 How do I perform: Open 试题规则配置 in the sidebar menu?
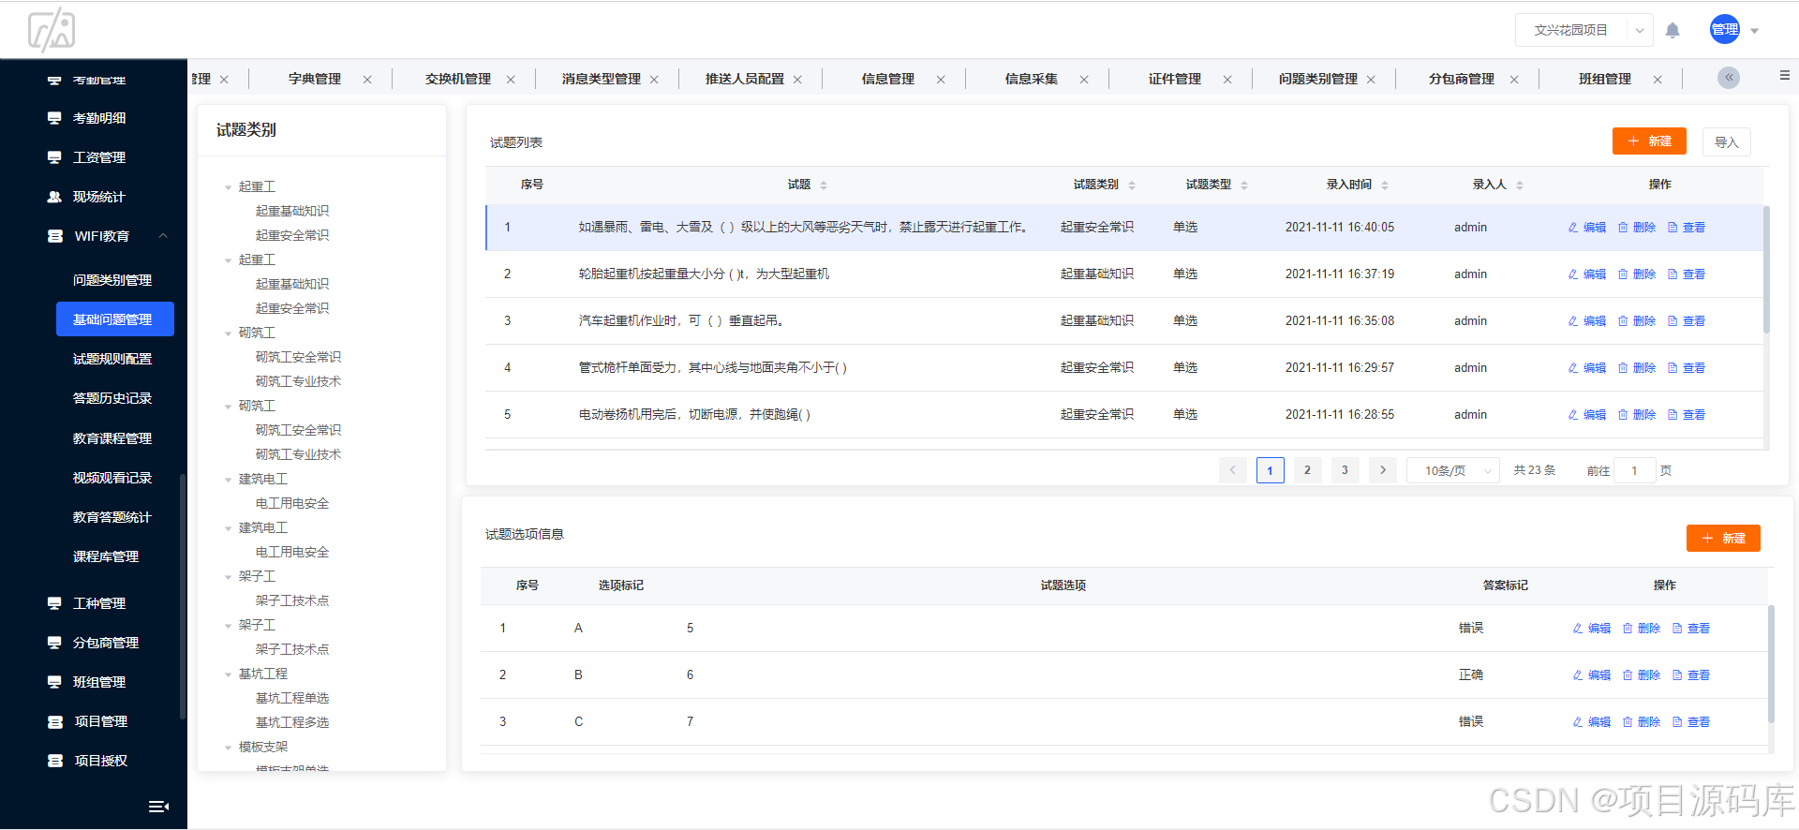(x=112, y=359)
